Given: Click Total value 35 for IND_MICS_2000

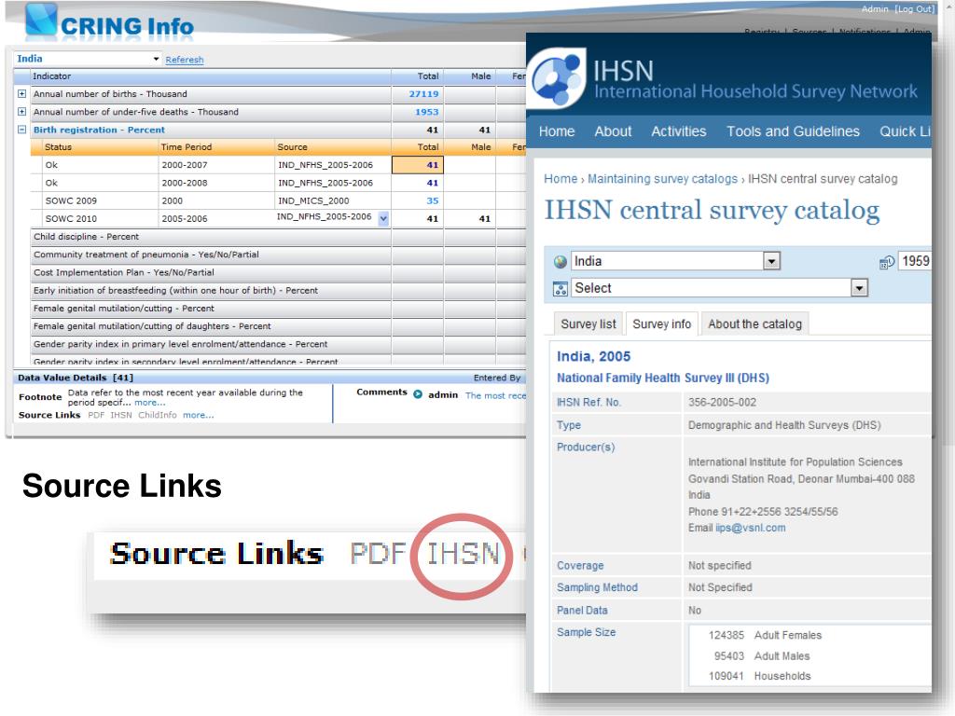Looking at the screenshot, I should point(433,201).
